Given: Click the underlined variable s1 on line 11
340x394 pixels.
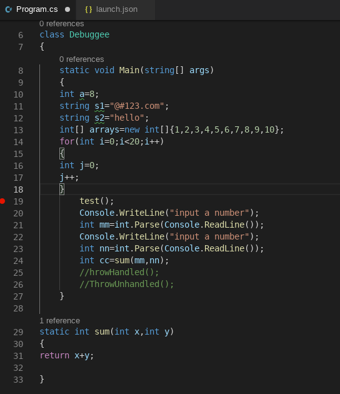Looking at the screenshot, I should click(99, 106).
